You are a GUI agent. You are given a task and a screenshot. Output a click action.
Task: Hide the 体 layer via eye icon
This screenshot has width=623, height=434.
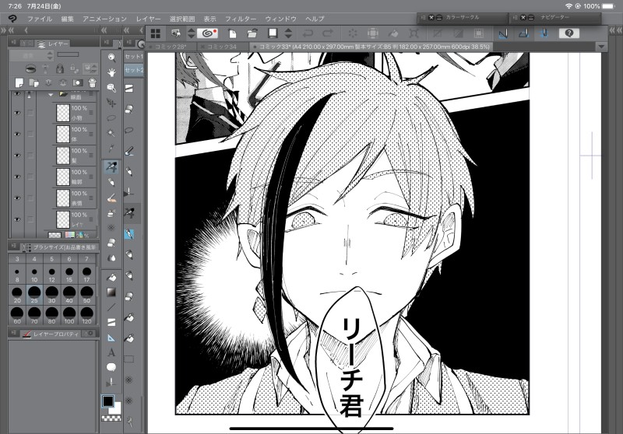17,134
